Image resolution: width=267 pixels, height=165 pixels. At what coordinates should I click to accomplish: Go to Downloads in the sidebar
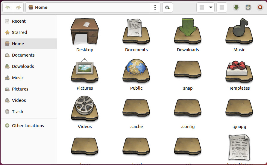[29, 66]
